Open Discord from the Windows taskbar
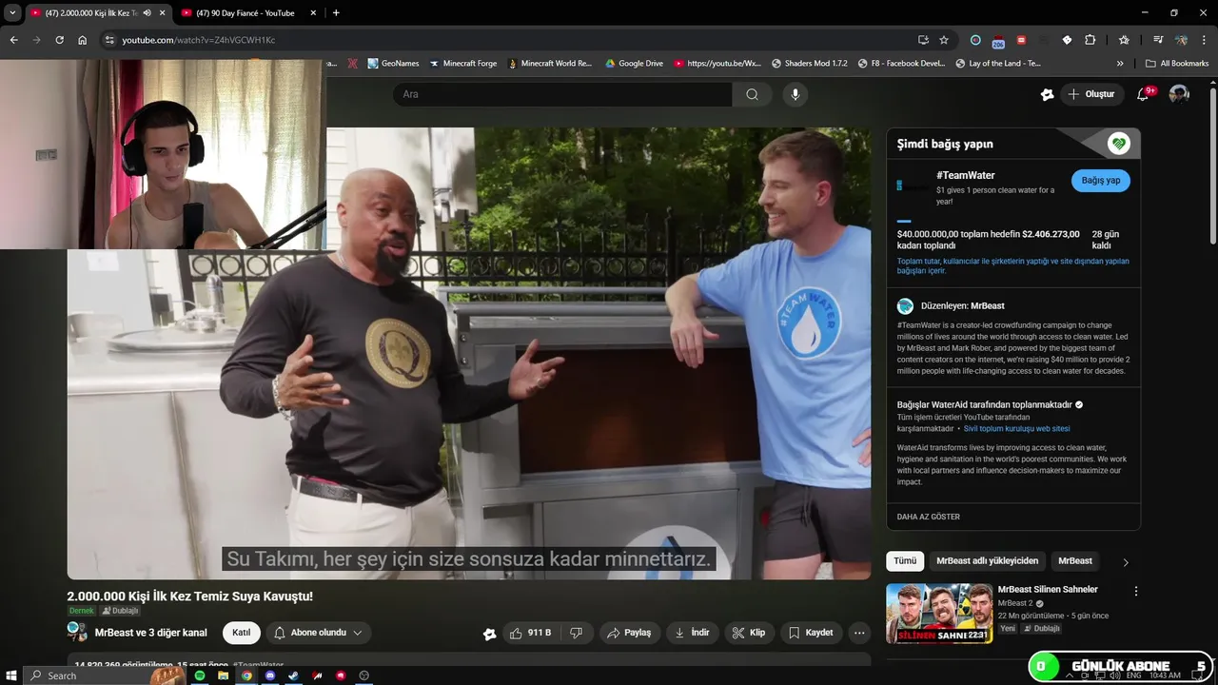The image size is (1218, 685). pyautogui.click(x=270, y=675)
